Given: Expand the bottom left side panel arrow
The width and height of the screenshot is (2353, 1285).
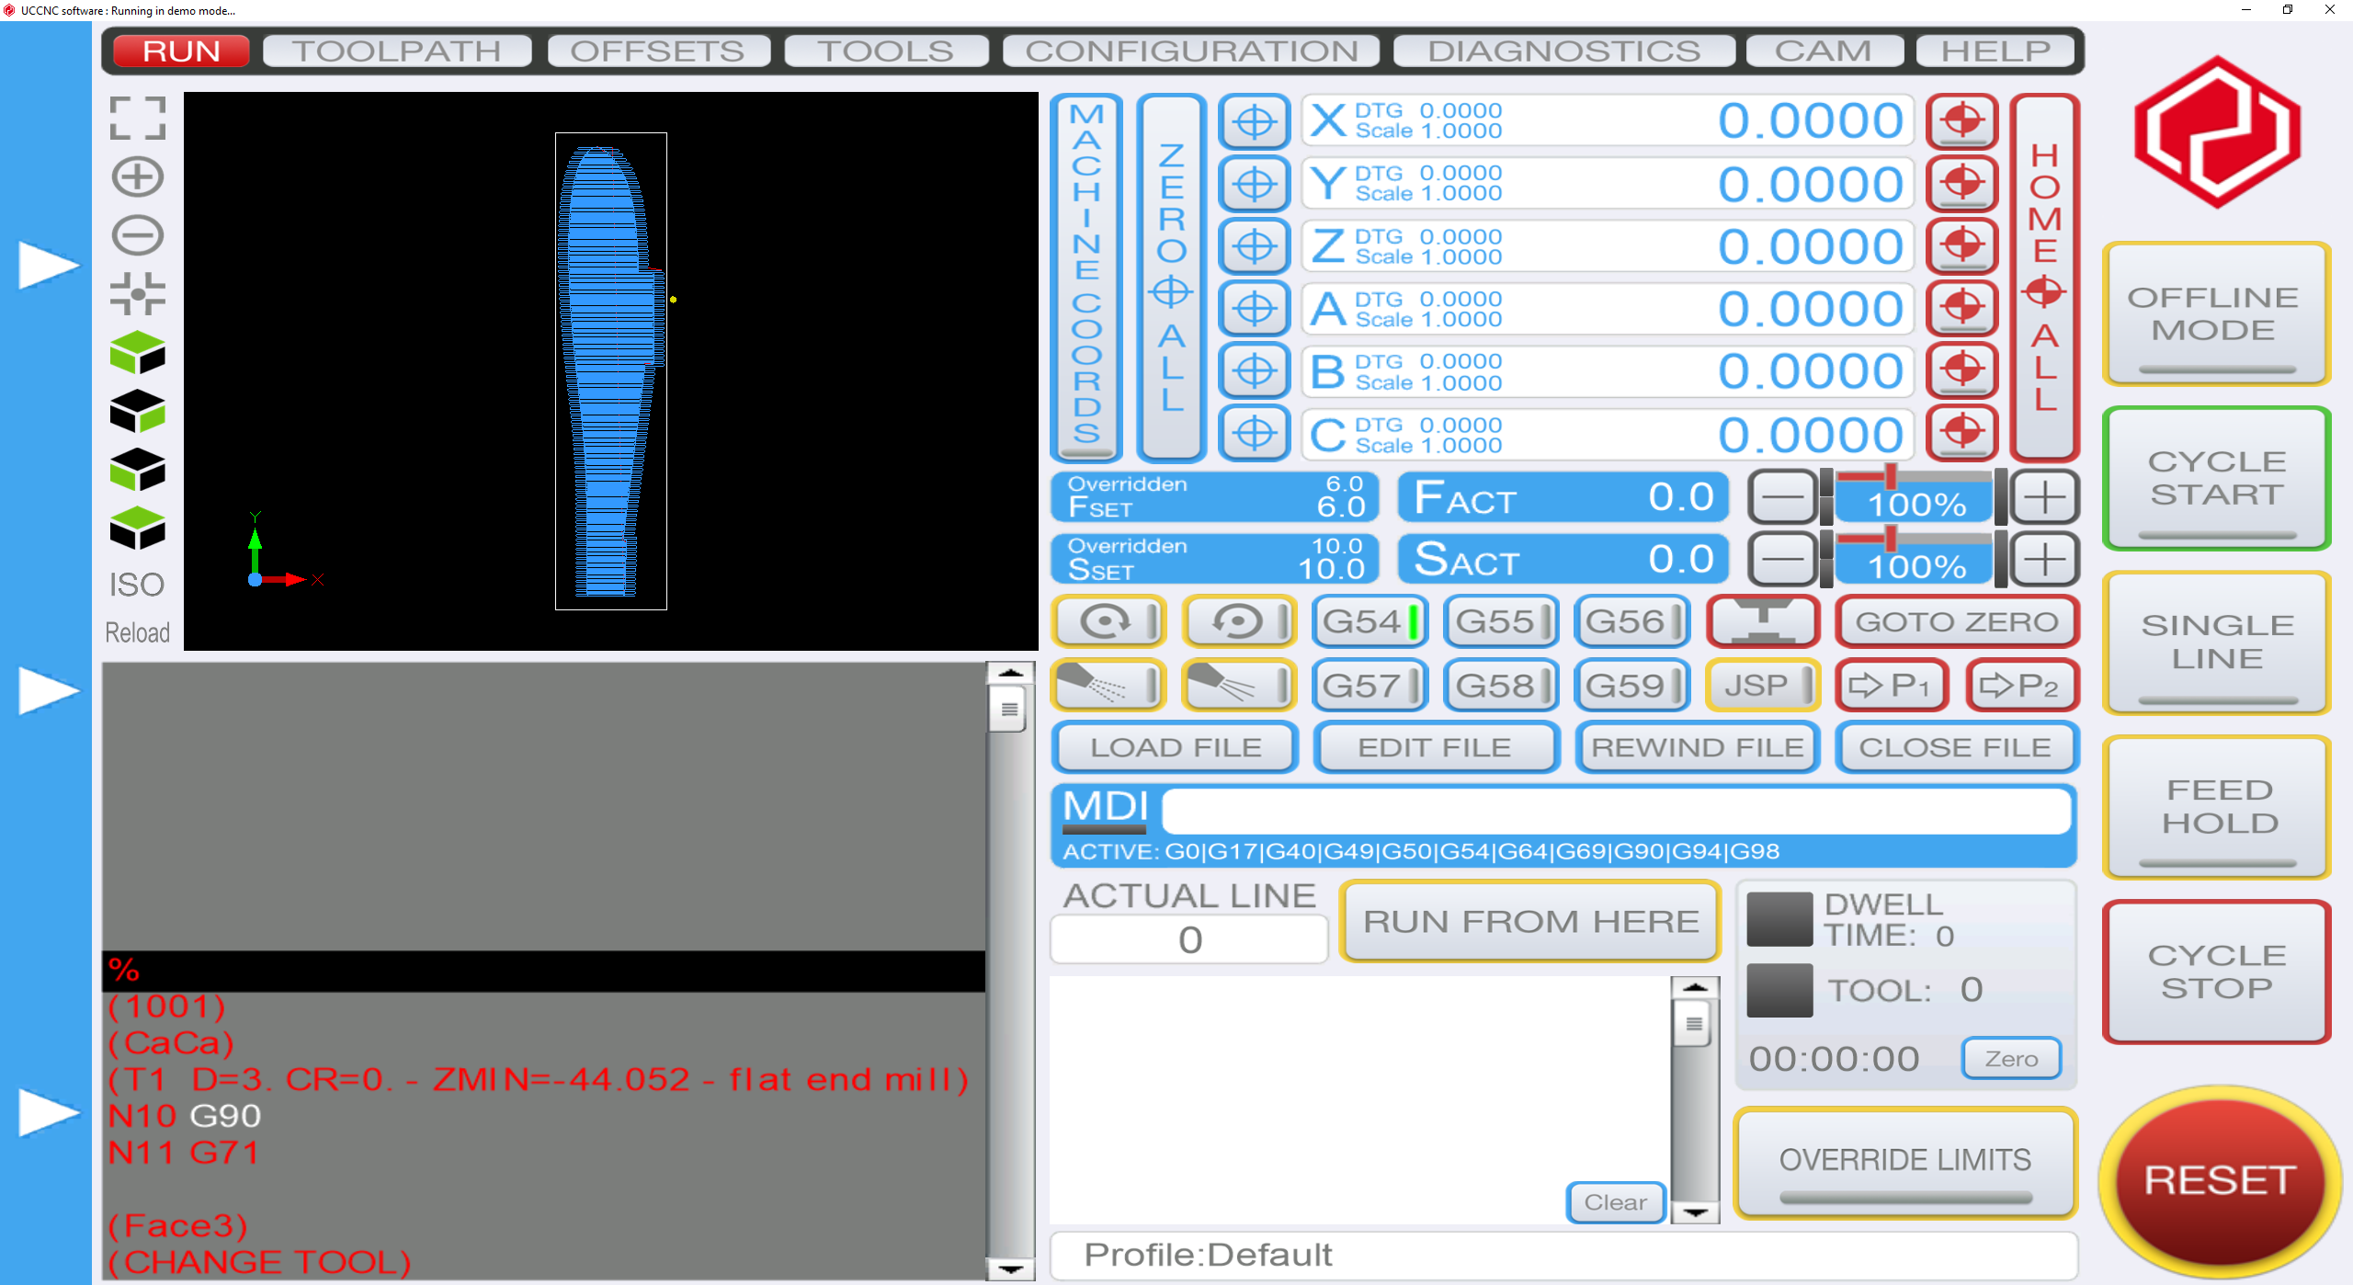Looking at the screenshot, I should tap(48, 1112).
